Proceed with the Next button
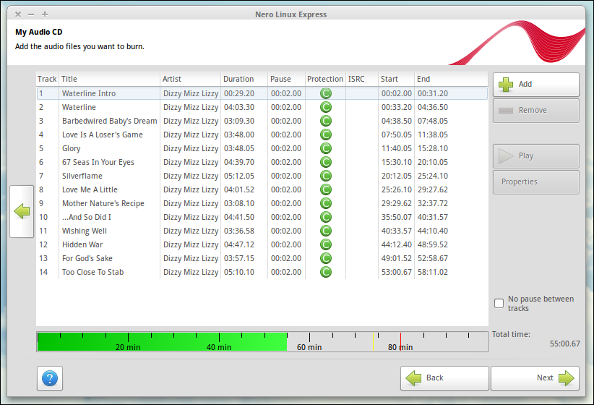Image resolution: width=594 pixels, height=405 pixels. pos(535,378)
